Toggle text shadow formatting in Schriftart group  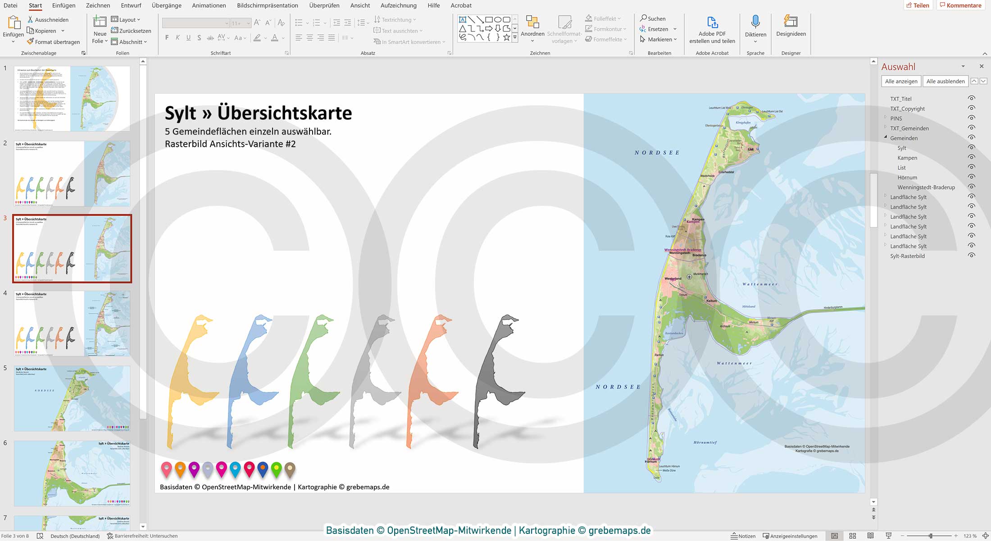(x=199, y=38)
